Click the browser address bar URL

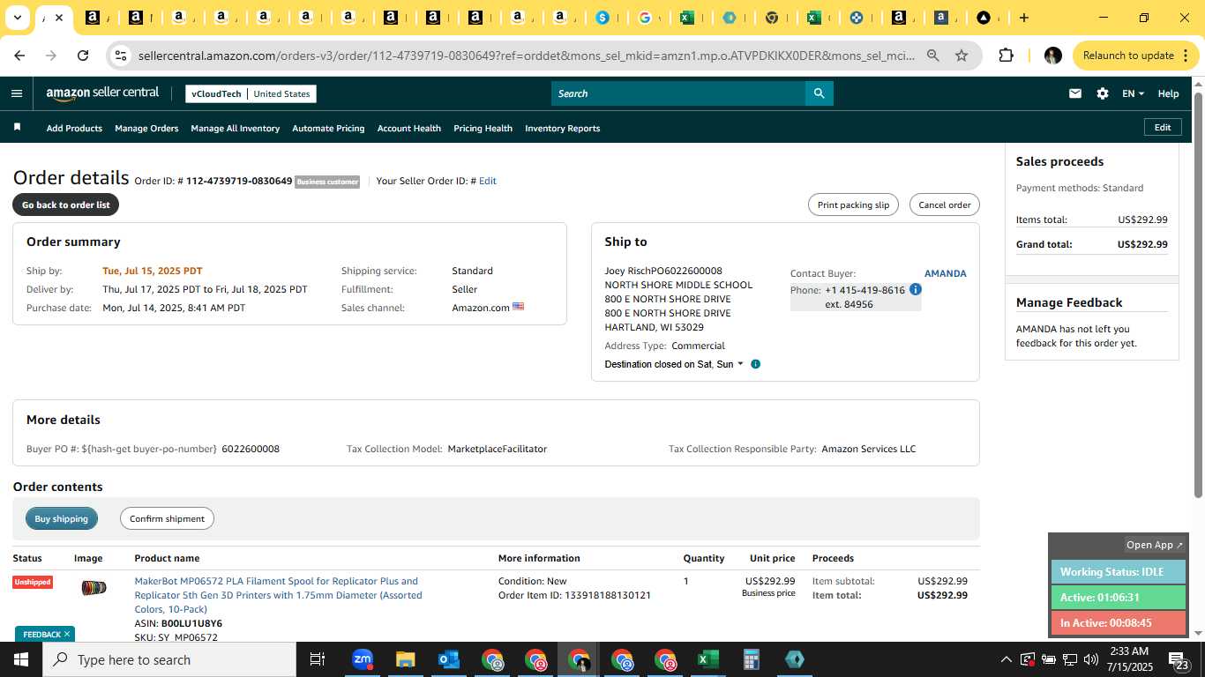(x=526, y=56)
